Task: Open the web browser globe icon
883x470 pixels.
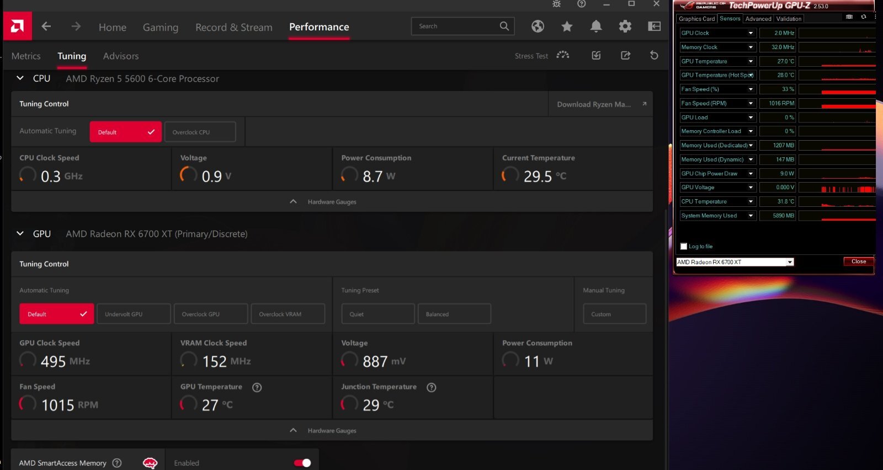Action: tap(538, 26)
